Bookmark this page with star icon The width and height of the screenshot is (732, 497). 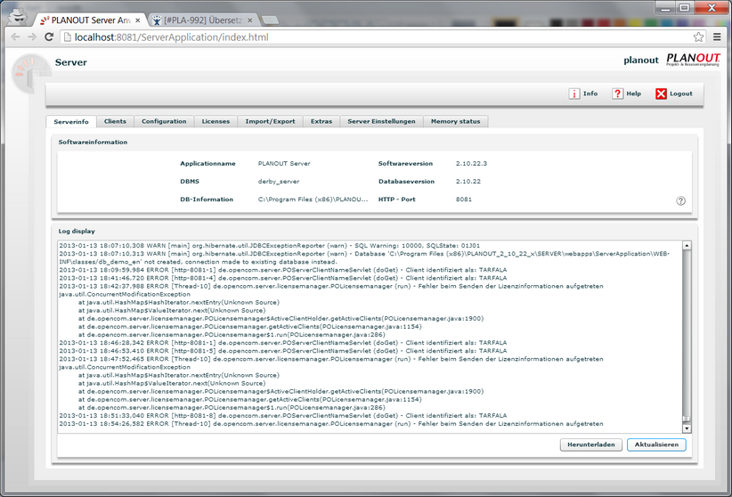pos(698,37)
